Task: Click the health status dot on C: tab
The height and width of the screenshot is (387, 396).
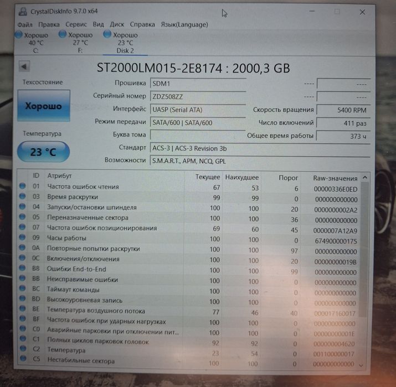Action: click(x=19, y=34)
